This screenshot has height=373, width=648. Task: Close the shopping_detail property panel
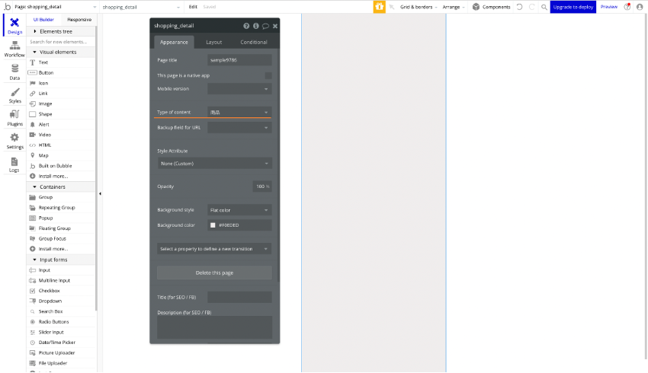tap(274, 26)
